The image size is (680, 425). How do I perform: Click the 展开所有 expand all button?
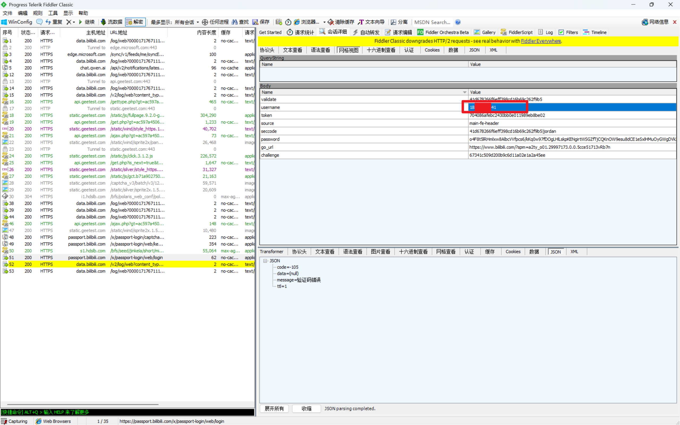[x=274, y=409]
